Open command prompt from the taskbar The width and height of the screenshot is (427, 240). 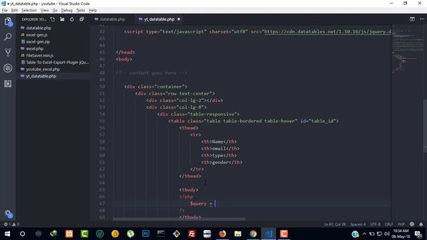pyautogui.click(x=161, y=234)
